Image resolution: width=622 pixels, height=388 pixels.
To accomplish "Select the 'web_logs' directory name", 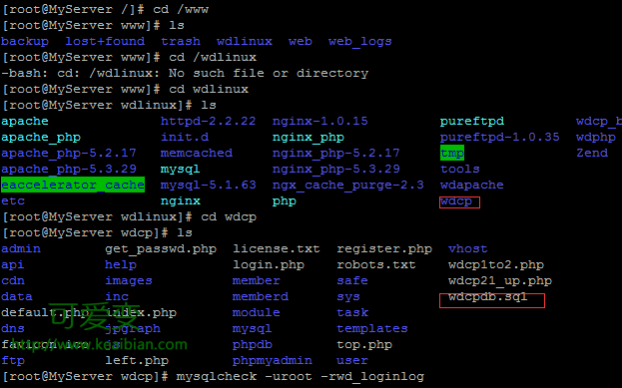I will pyautogui.click(x=360, y=42).
